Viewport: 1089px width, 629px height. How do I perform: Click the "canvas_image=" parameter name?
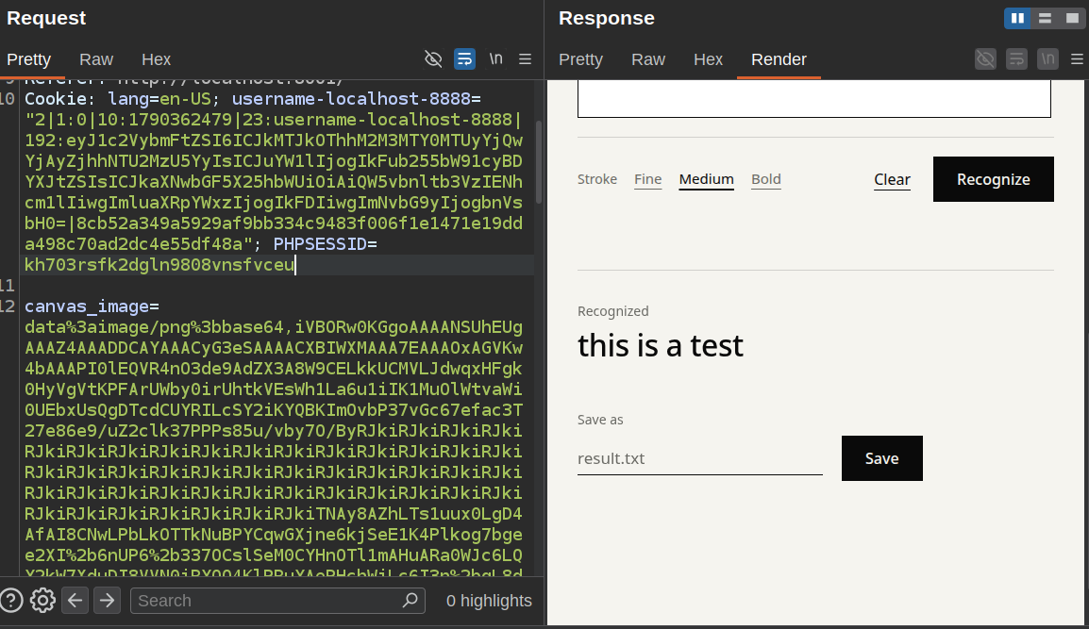click(92, 306)
